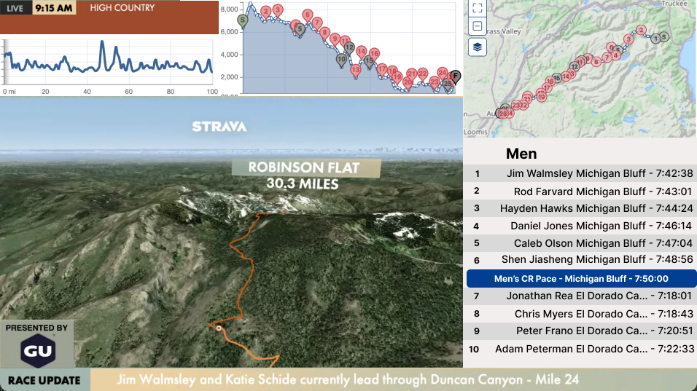
Task: Click red marker 8 on the map
Action: [x=596, y=62]
